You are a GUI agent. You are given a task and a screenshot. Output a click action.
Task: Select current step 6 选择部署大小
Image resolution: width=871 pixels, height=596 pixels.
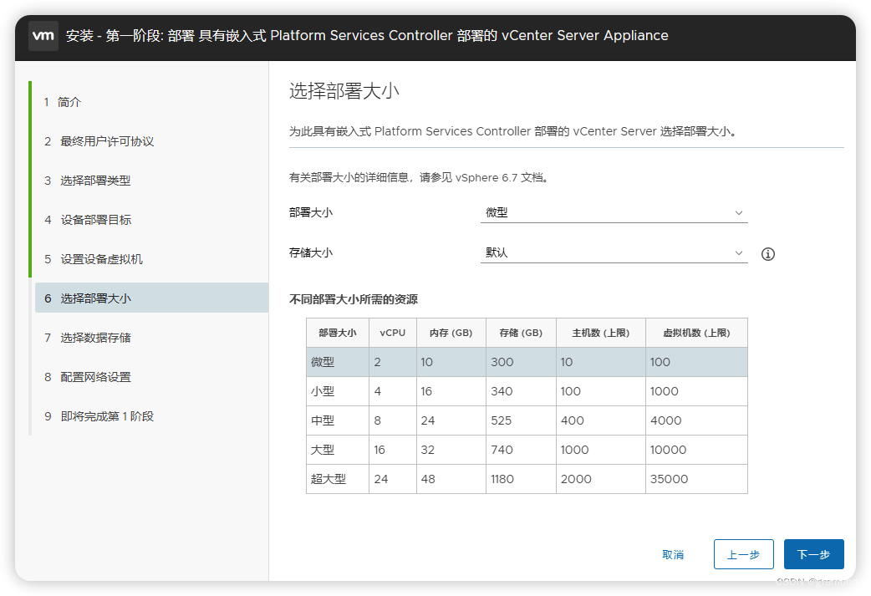tap(151, 298)
